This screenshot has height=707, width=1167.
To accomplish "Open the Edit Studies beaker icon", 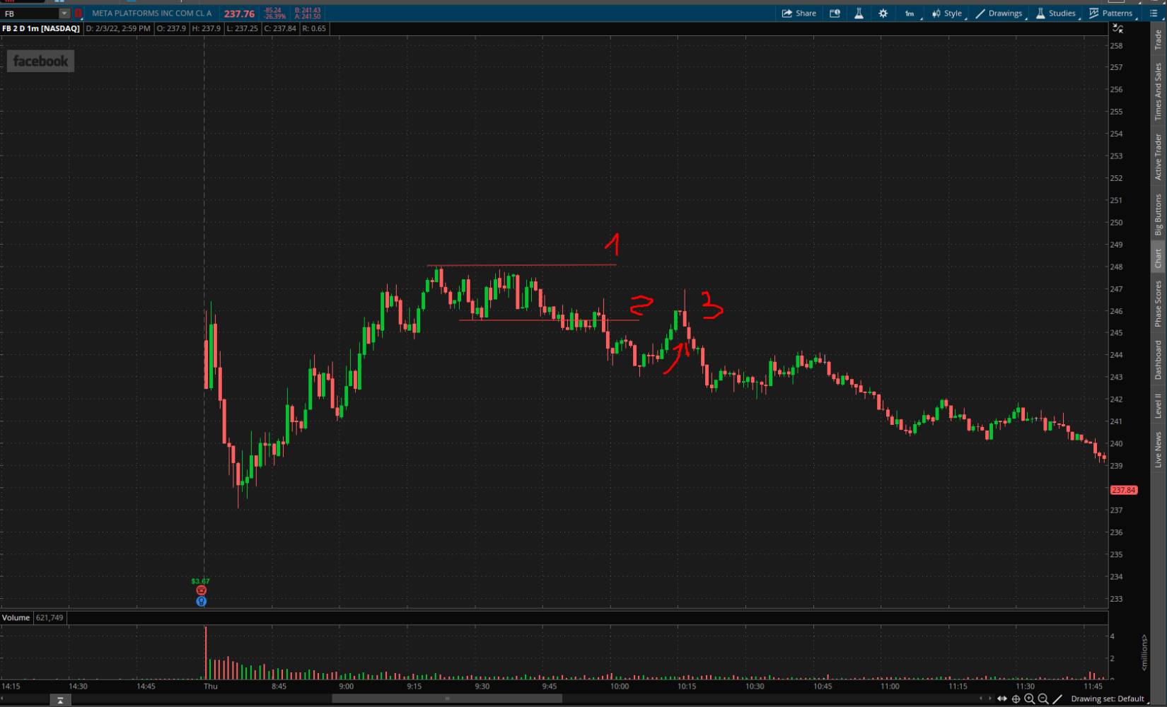I will (859, 13).
